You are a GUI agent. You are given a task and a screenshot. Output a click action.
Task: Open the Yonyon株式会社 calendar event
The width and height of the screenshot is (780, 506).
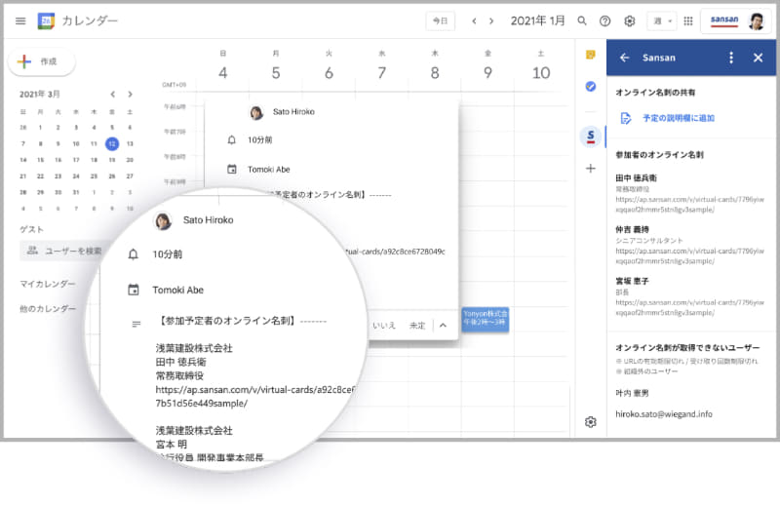pos(485,319)
